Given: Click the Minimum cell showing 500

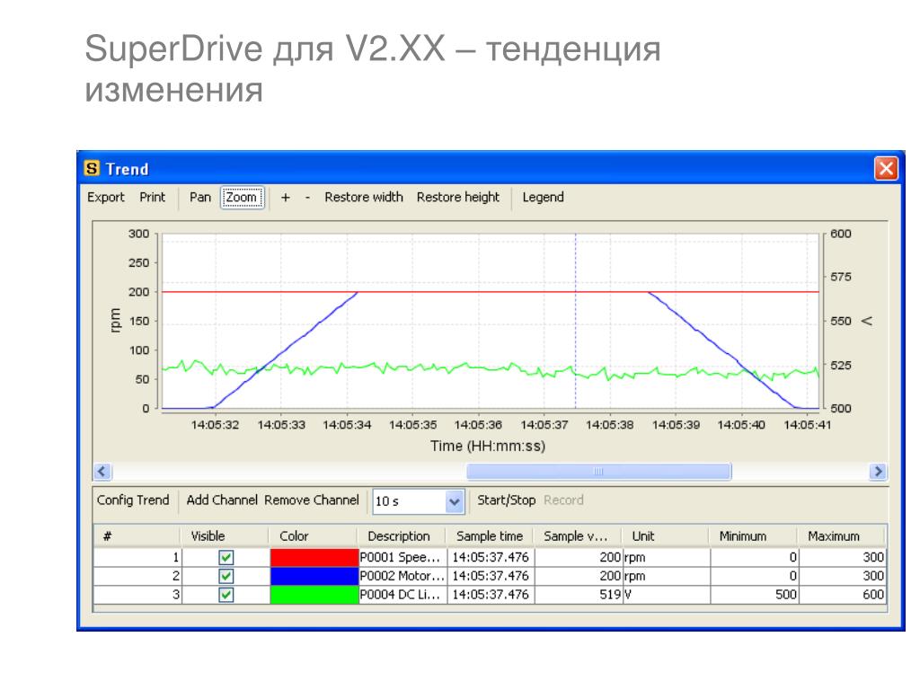Looking at the screenshot, I should (x=755, y=595).
